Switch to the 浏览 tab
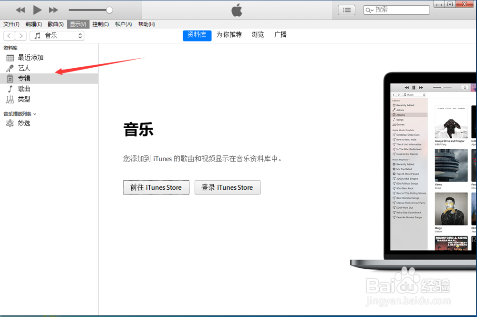The width and height of the screenshot is (477, 317). [x=258, y=35]
